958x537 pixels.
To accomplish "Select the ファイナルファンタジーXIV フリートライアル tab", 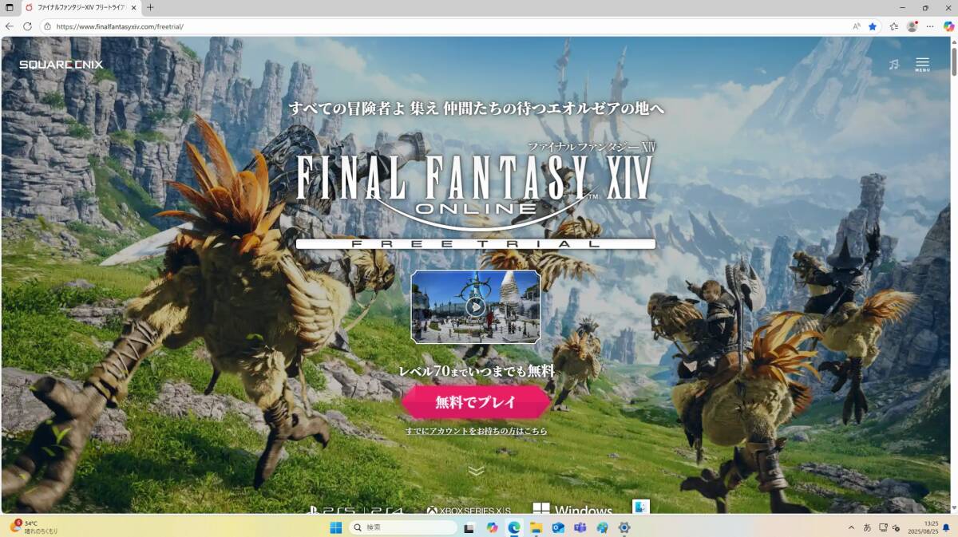I will [80, 7].
